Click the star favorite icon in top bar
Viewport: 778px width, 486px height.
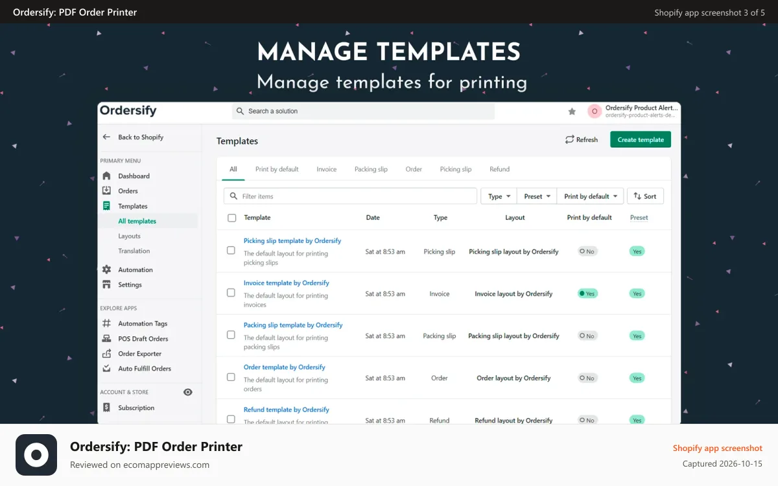click(x=572, y=111)
